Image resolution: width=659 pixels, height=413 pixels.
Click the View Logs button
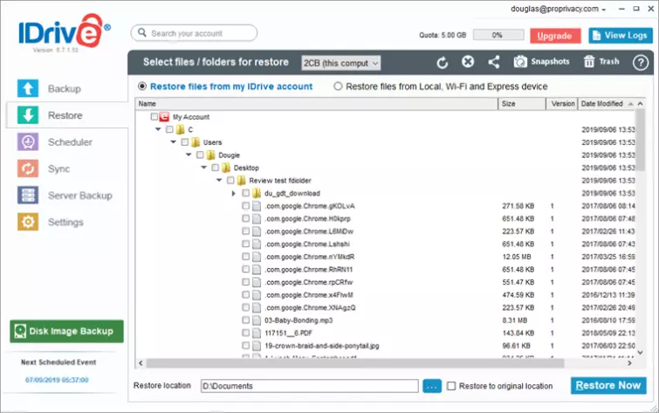pos(621,35)
